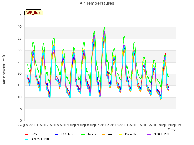This screenshot has height=145, width=194.
Task: Click the Sep 7 x-axis label
Action: [95, 125]
